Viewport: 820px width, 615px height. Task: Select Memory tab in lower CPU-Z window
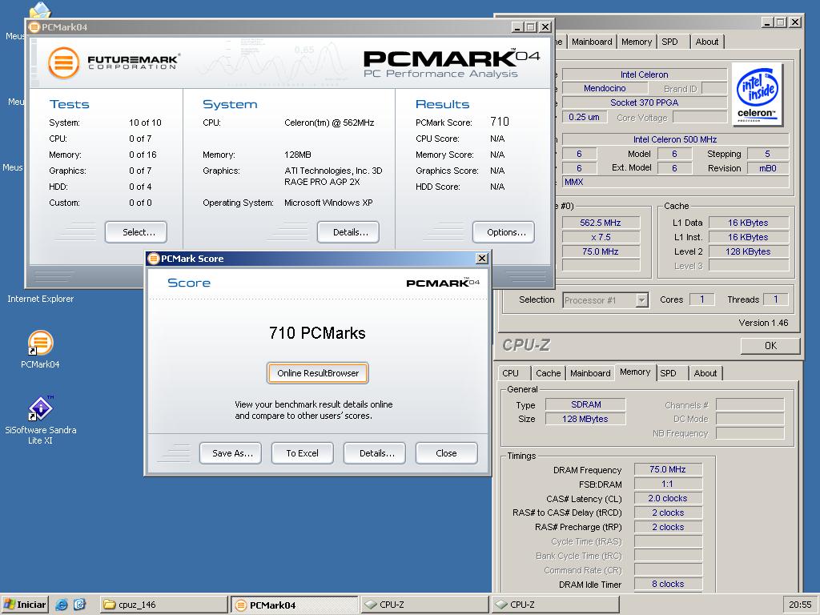(x=635, y=372)
